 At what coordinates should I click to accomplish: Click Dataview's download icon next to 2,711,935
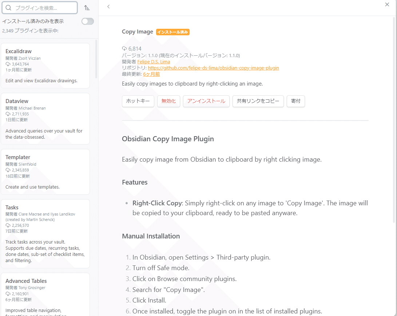point(8,114)
